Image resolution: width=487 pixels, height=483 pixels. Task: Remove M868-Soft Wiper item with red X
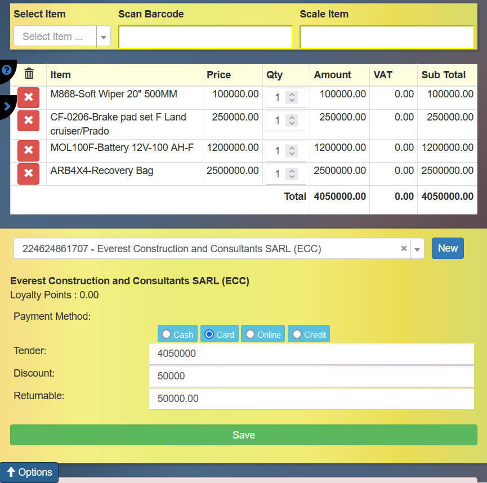coord(28,97)
